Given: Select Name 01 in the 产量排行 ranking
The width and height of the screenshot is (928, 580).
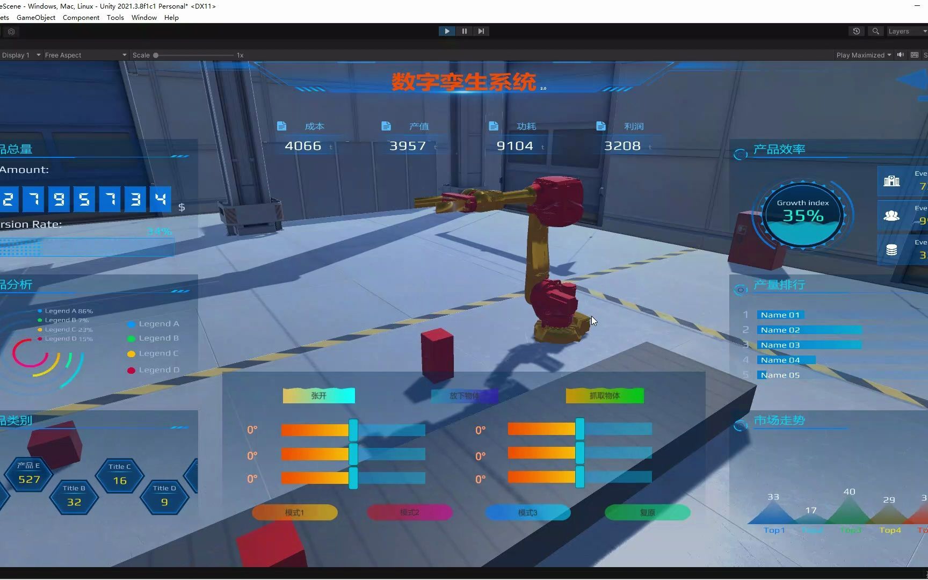Looking at the screenshot, I should click(x=780, y=315).
